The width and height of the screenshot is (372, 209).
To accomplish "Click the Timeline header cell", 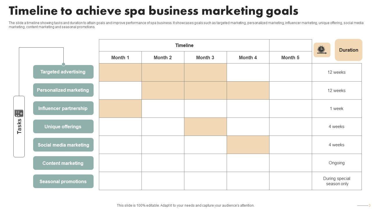I will [184, 46].
